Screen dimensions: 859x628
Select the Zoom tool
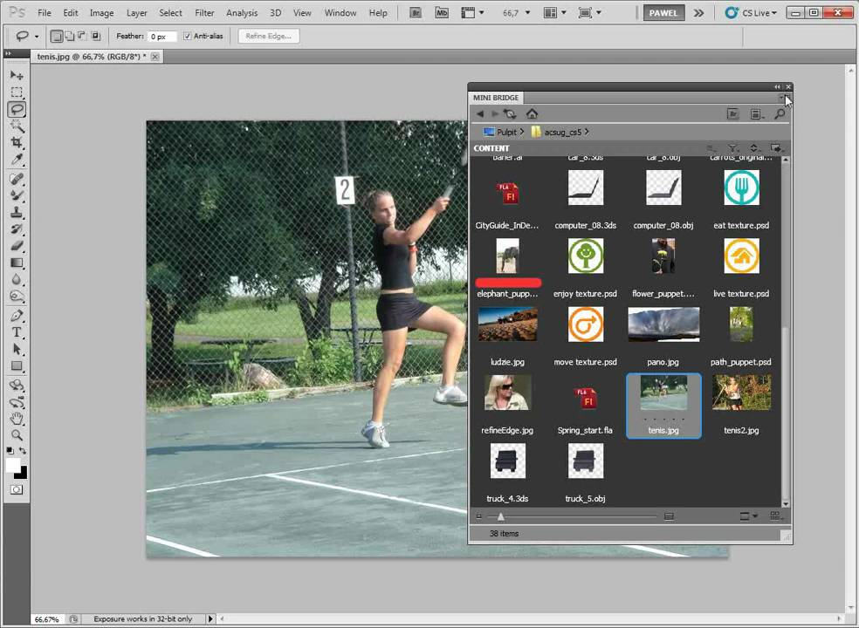coord(17,436)
